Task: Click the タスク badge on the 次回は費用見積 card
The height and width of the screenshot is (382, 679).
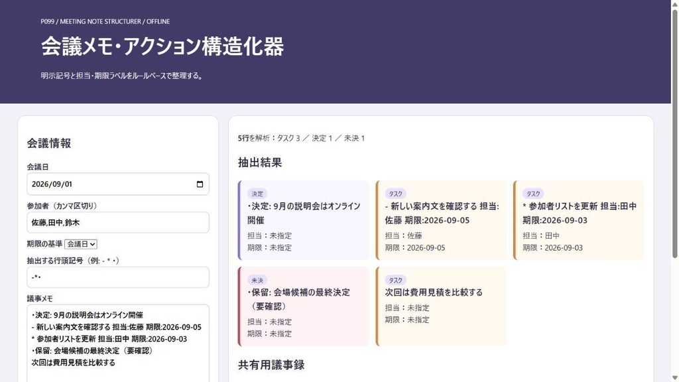Action: (x=395, y=281)
